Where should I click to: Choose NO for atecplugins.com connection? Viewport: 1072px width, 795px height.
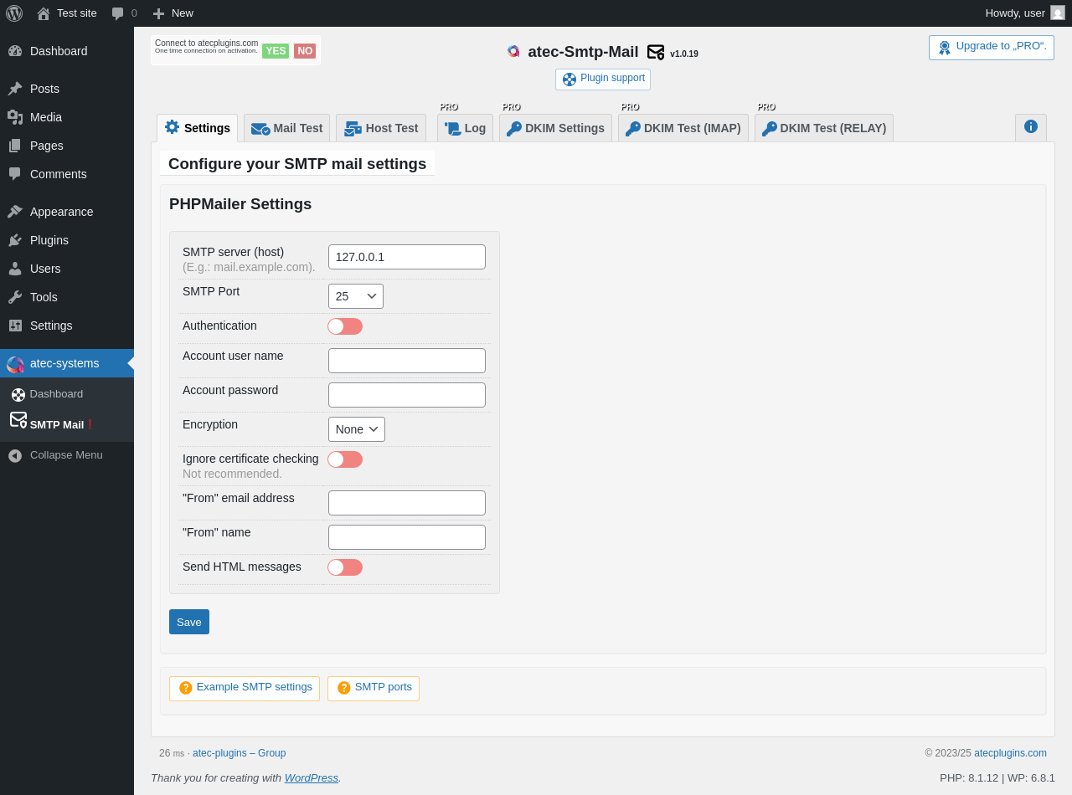coord(305,51)
